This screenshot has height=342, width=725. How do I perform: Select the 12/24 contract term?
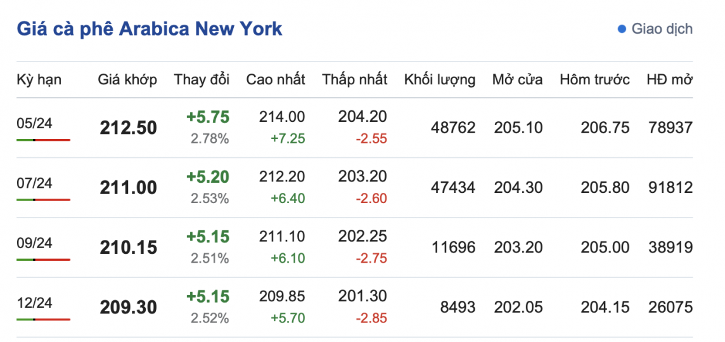tap(35, 303)
